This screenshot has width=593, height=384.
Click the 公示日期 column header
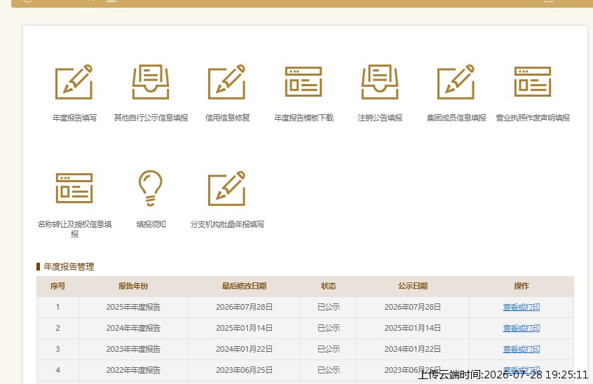413,286
